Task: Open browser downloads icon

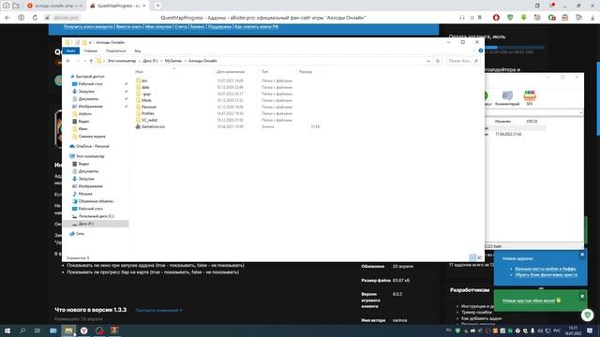Action: pos(592,18)
